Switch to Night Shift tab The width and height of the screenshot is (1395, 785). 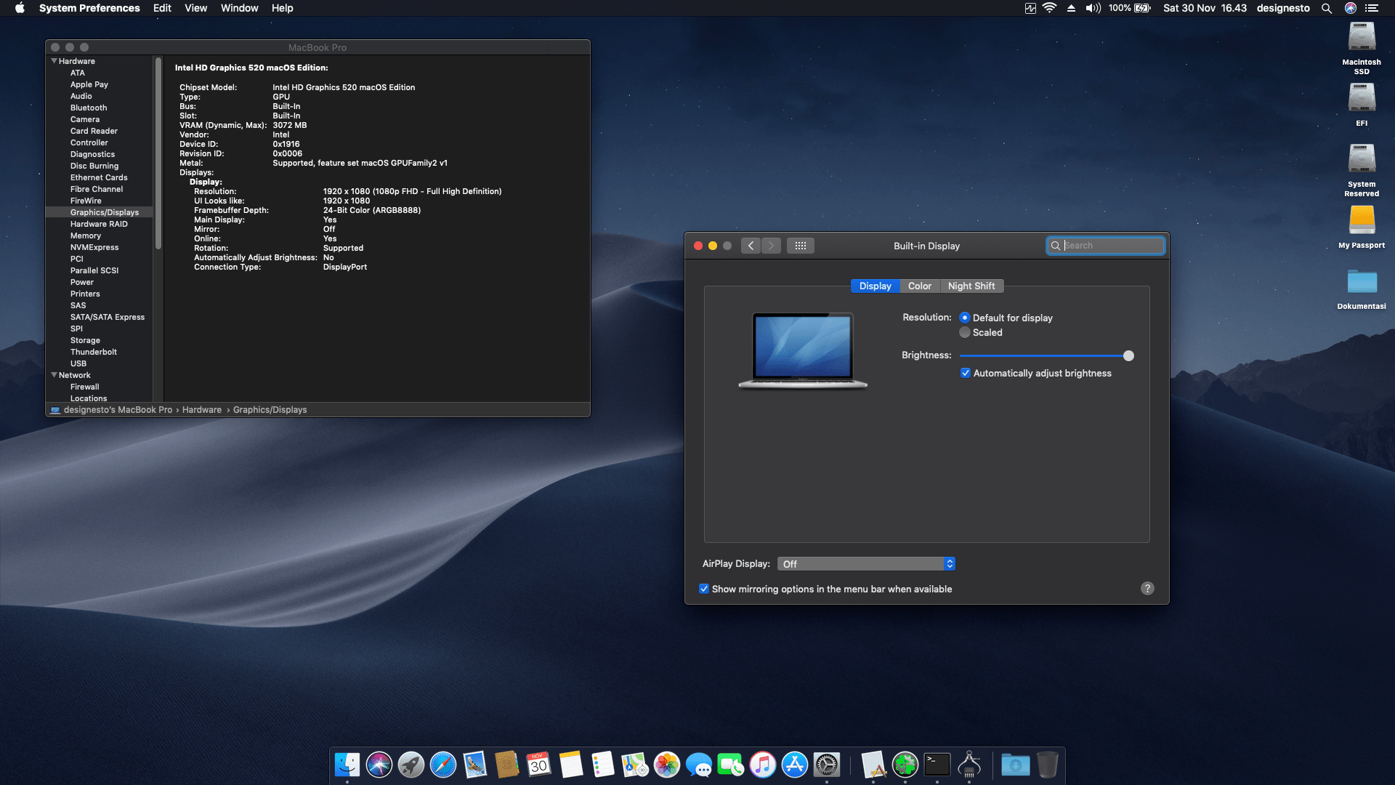tap(971, 286)
